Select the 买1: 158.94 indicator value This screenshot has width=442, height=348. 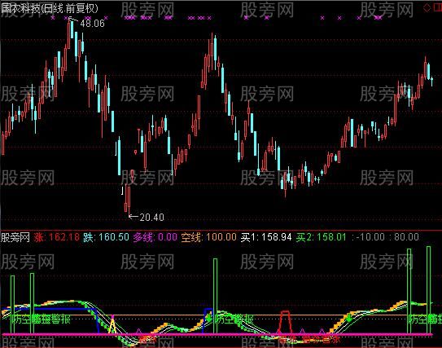(266, 237)
